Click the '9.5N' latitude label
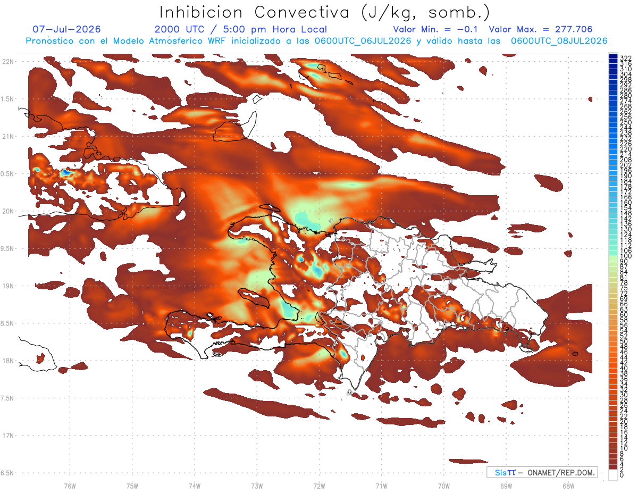638x493 pixels. coord(7,248)
